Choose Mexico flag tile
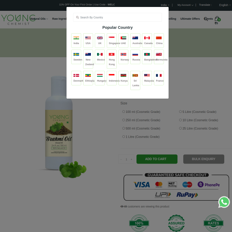232x232 pixels. (x=100, y=57)
